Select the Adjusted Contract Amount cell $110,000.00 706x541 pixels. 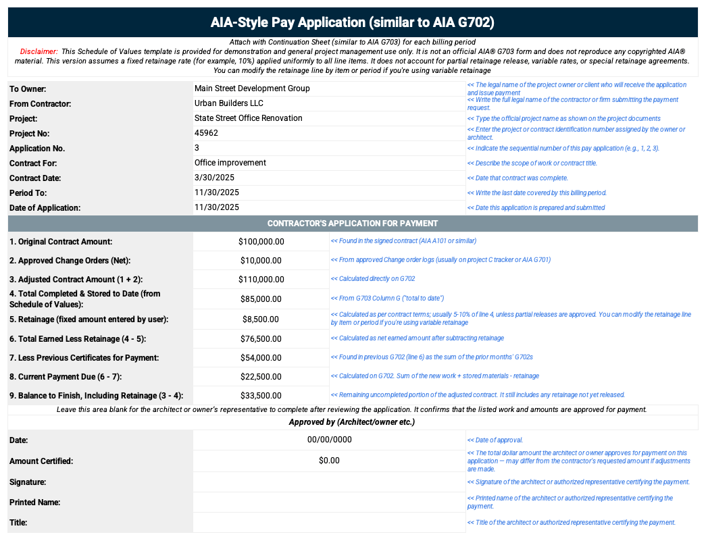point(261,279)
